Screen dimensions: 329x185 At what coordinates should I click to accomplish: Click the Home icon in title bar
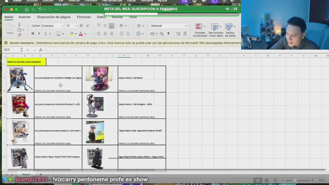[x=27, y=10]
